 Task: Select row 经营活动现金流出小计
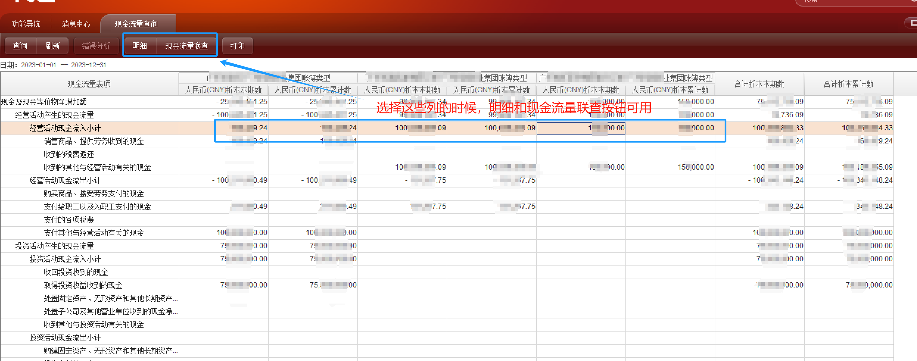pos(447,180)
